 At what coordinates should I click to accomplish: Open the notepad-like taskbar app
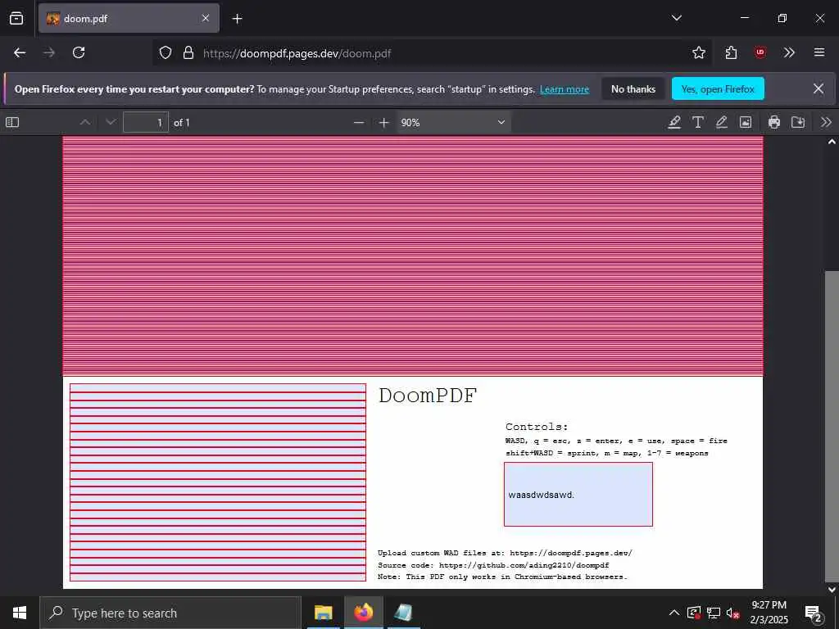pos(403,613)
